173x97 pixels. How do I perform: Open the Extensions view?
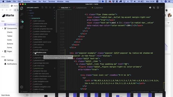(x=22, y=27)
